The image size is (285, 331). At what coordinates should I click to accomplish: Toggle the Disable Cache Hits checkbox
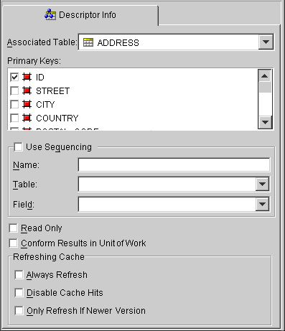[19, 292]
